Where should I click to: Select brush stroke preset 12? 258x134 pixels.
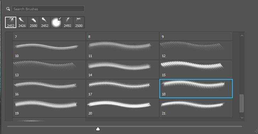(x=196, y=50)
